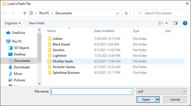Expand the File name dropdown arrow

131,92
